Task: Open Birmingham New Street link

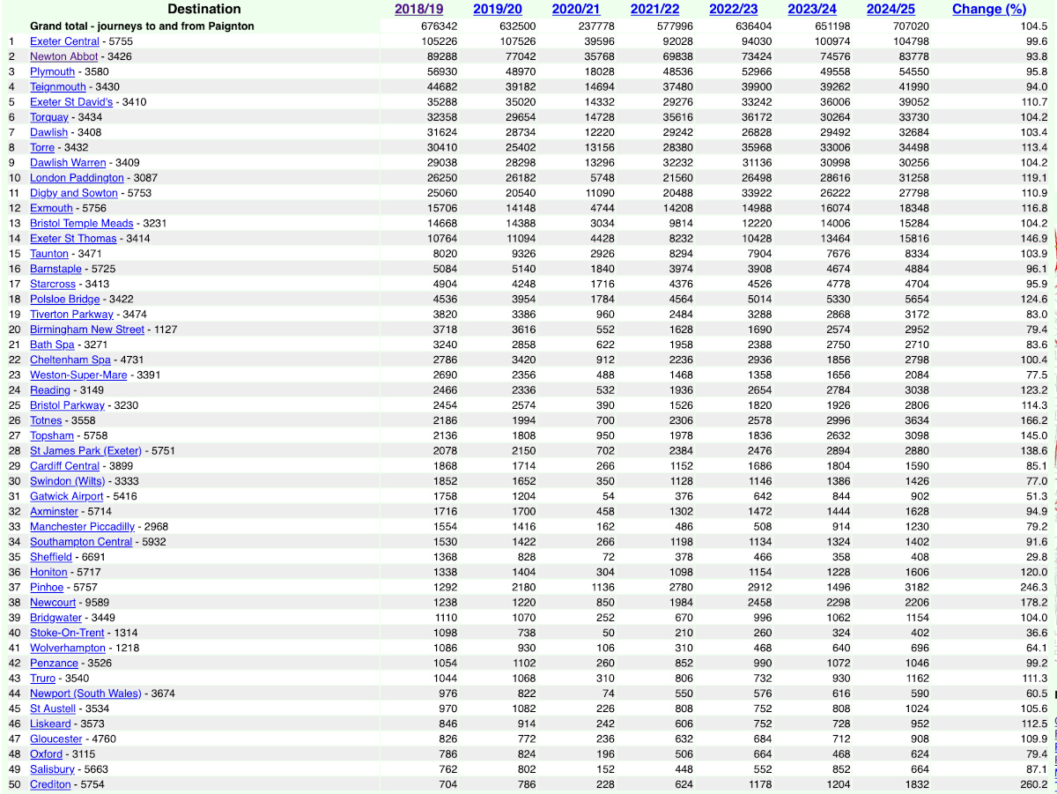Action: (86, 330)
